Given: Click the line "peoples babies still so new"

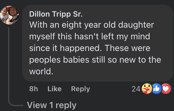Looking at the screenshot, I should 95,60.
